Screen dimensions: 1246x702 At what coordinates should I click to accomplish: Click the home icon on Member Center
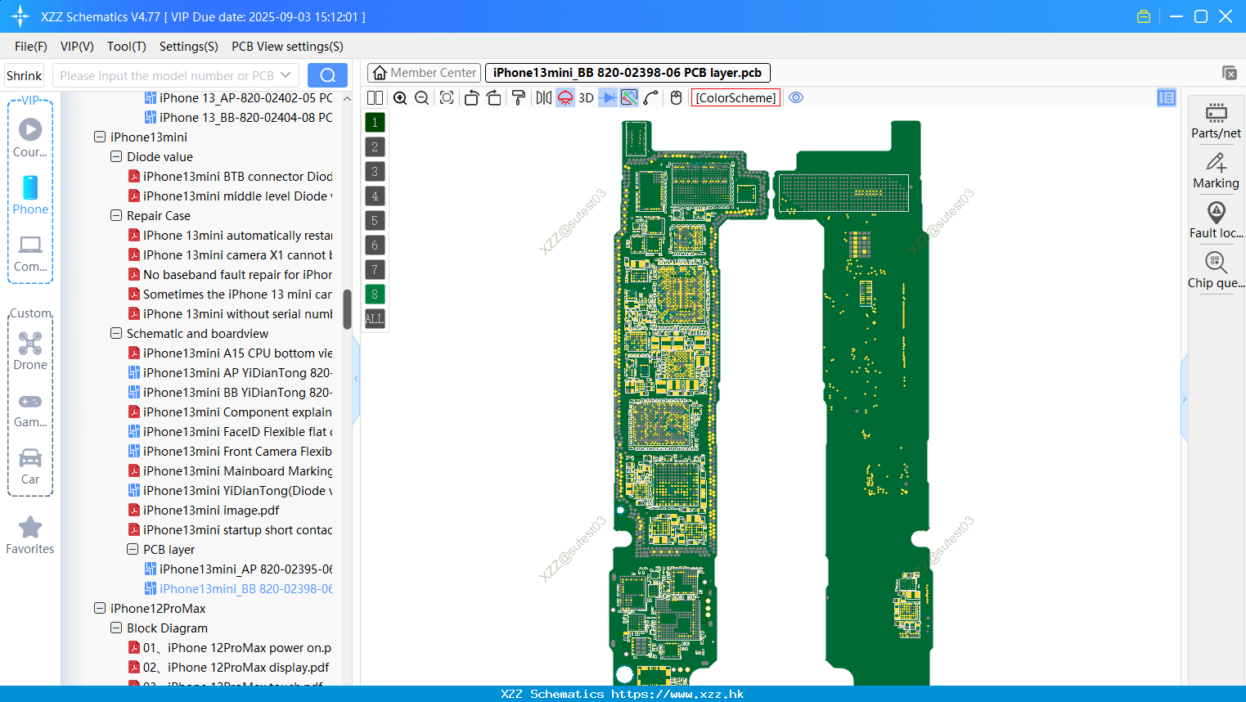coord(380,73)
